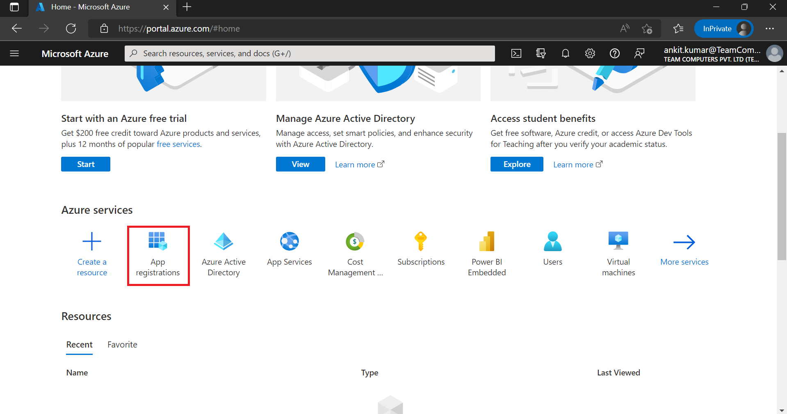Open Cloud Shell from the top bar
The image size is (787, 414).
516,53
